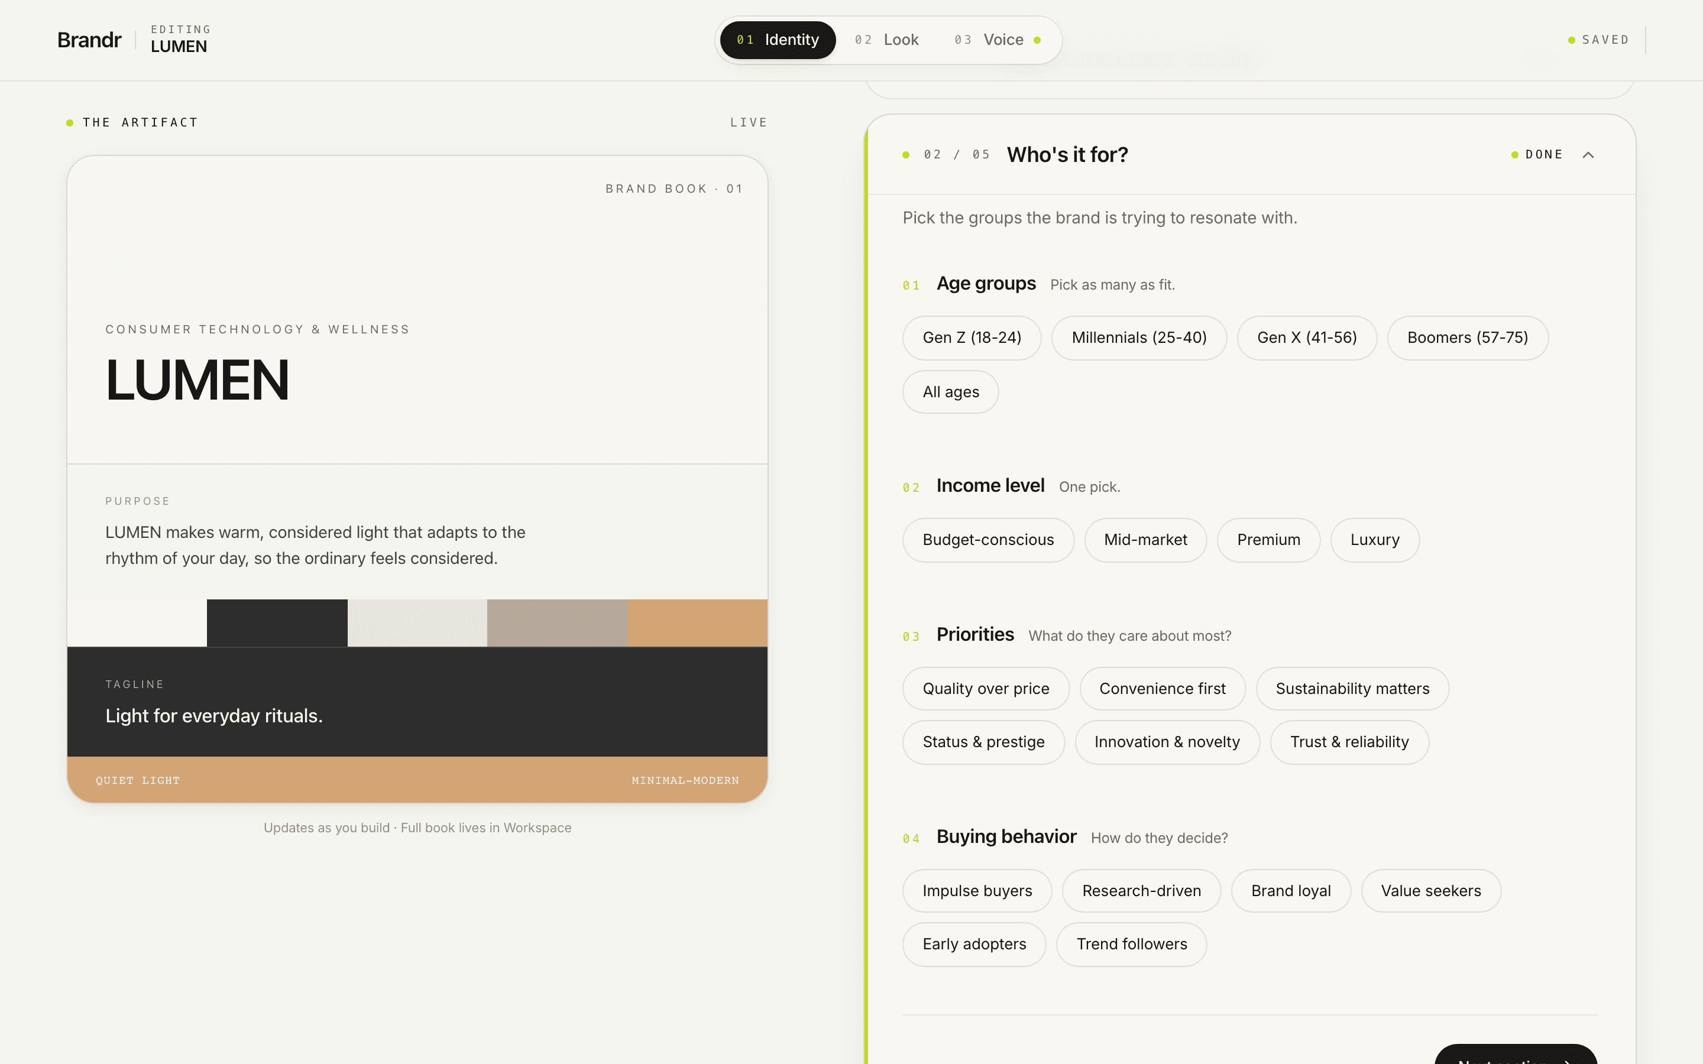The height and width of the screenshot is (1064, 1703).
Task: Click the Brandr logo
Action: pos(89,40)
